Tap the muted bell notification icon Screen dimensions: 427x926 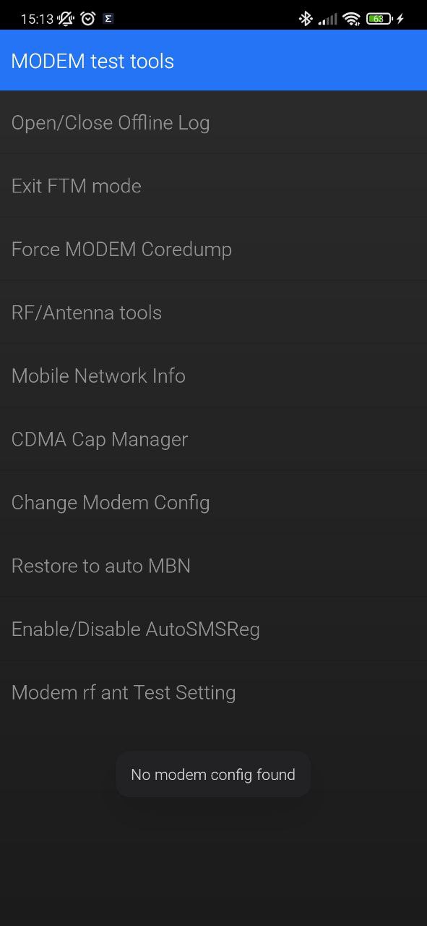point(66,19)
